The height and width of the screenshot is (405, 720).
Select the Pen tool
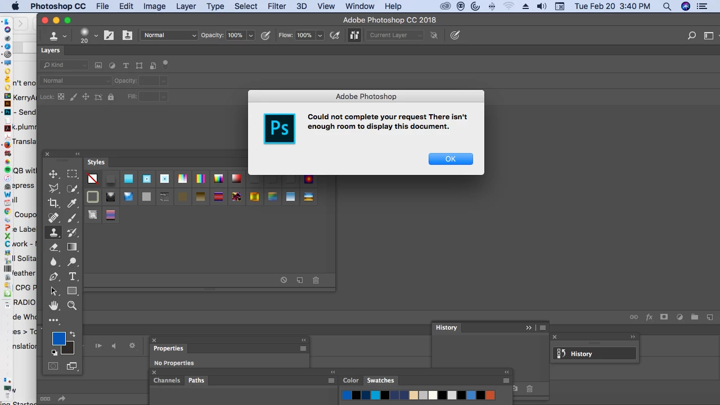click(53, 277)
